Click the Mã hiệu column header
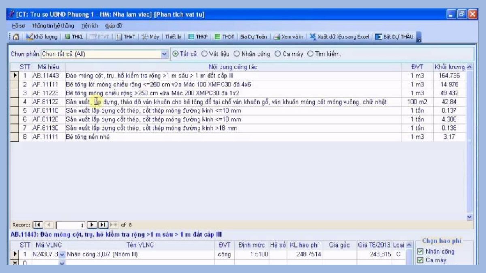Viewport: 486px width, 273px height. [x=48, y=67]
